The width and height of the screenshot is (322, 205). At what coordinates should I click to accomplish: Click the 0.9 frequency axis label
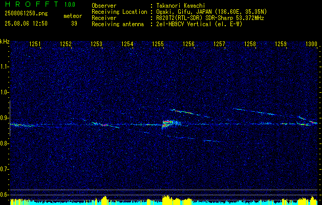(x=4, y=118)
